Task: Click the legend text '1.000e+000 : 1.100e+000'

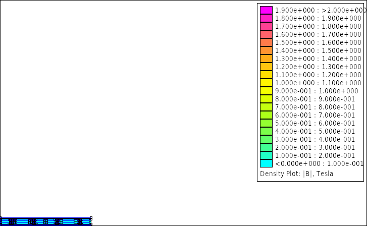Action: (x=319, y=83)
